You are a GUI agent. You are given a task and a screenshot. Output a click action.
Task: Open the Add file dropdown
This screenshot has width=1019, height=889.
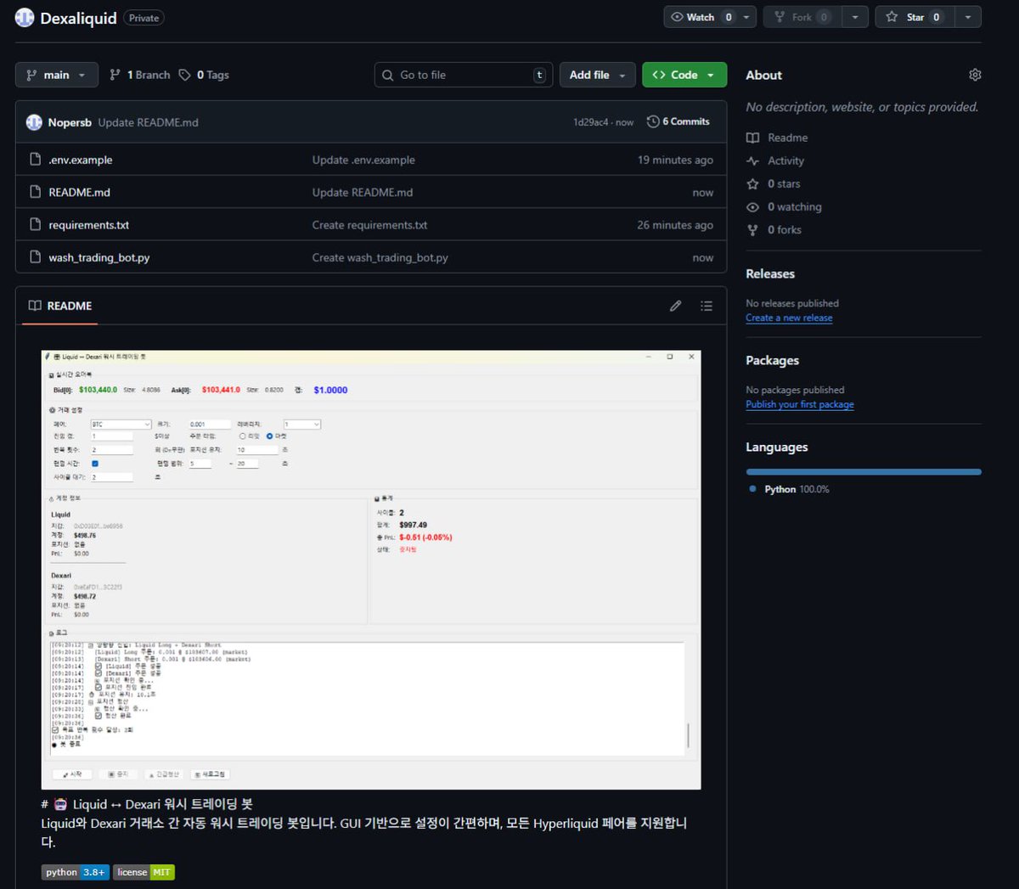(597, 75)
